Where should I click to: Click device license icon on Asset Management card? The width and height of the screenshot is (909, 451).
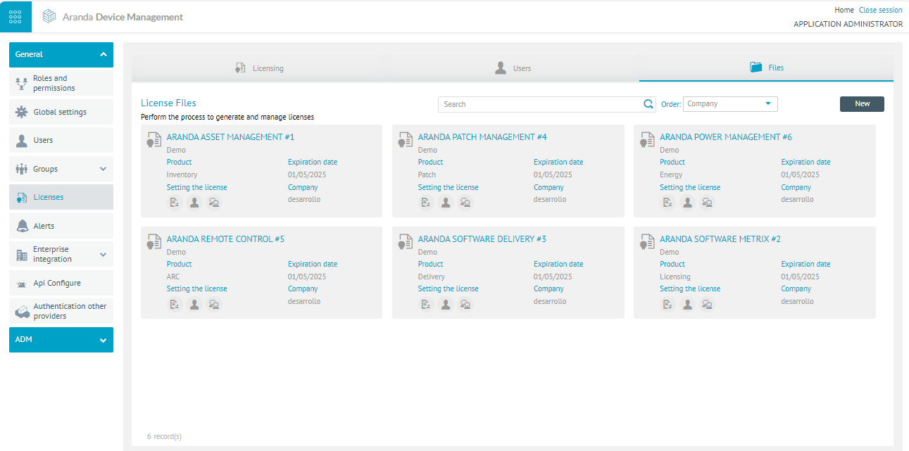(214, 203)
